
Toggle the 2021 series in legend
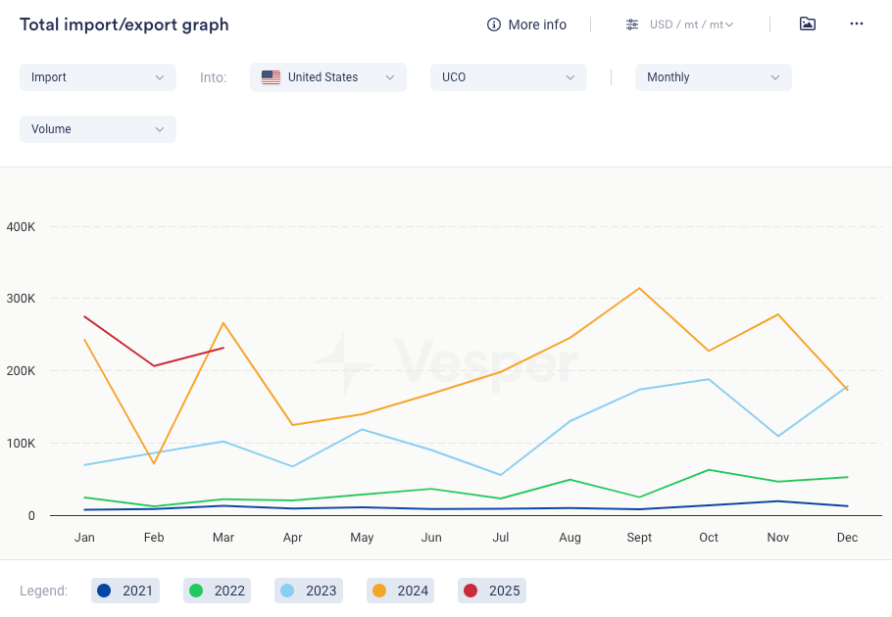click(x=124, y=591)
